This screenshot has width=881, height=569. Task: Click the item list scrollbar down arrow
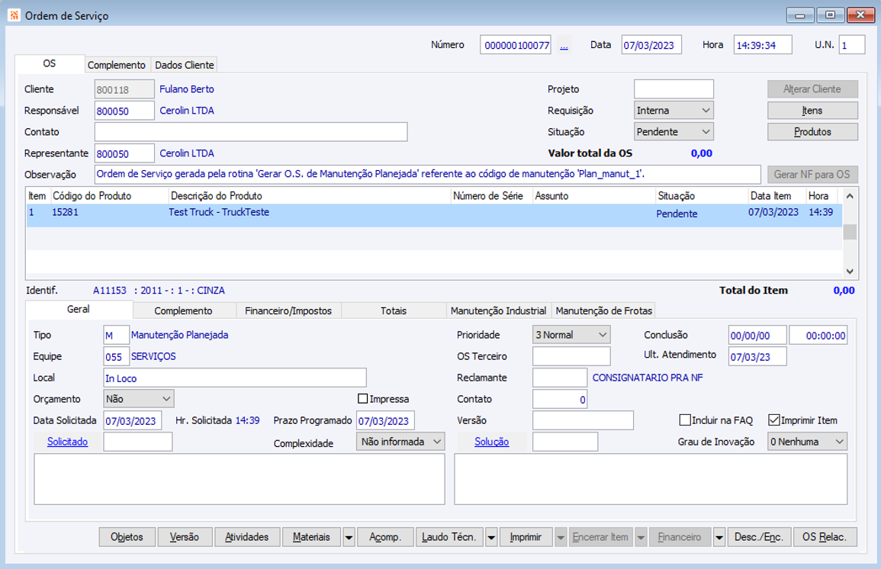(x=850, y=272)
